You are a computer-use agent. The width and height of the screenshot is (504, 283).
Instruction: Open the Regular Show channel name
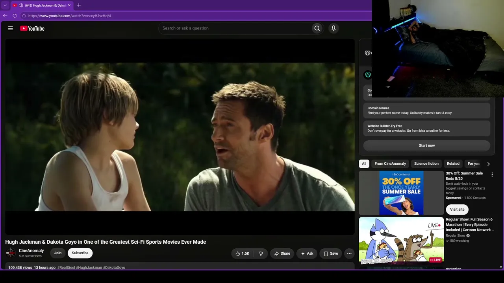point(456,235)
